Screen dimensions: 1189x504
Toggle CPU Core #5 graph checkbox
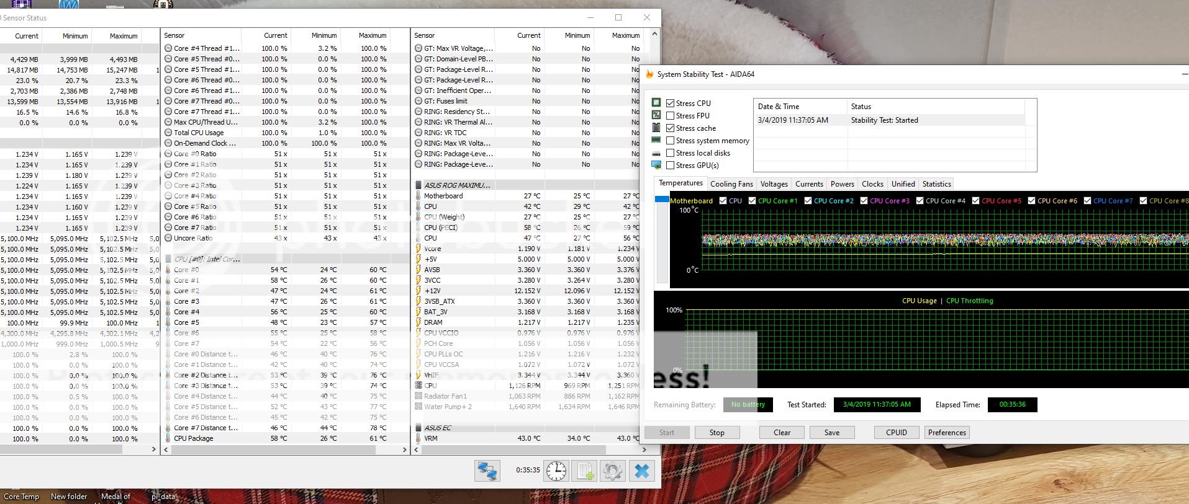click(x=975, y=201)
